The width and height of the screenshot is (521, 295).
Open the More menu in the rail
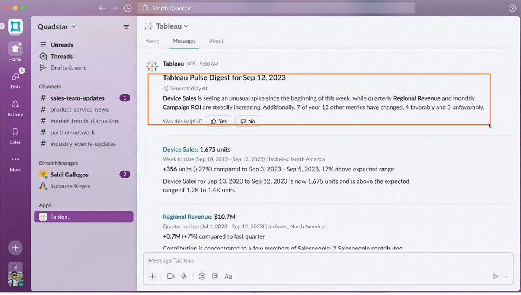click(15, 163)
